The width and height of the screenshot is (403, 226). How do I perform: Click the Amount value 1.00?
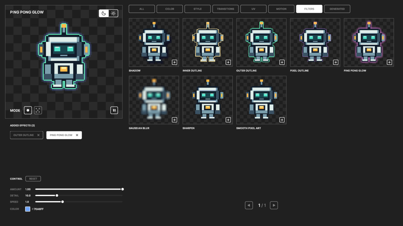click(x=28, y=189)
